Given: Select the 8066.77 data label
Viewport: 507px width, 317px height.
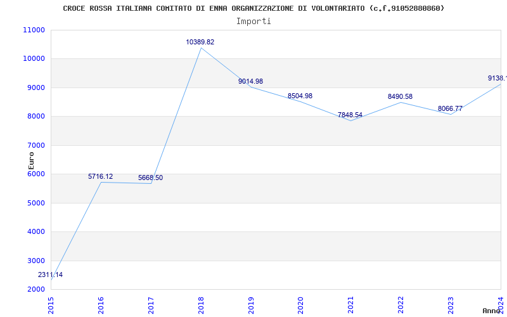Looking at the screenshot, I should click(450, 108).
